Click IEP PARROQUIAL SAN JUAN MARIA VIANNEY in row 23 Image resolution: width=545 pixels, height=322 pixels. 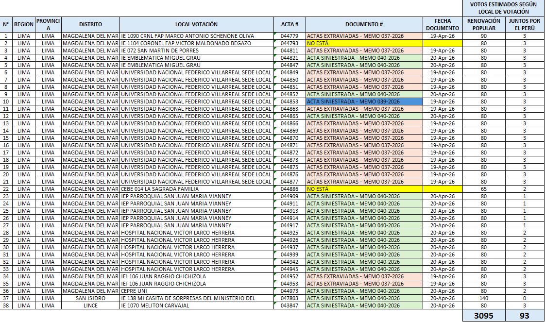pos(196,196)
